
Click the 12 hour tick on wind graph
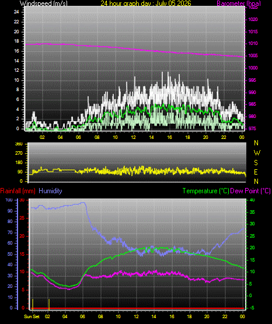pyautogui.click(x=133, y=137)
